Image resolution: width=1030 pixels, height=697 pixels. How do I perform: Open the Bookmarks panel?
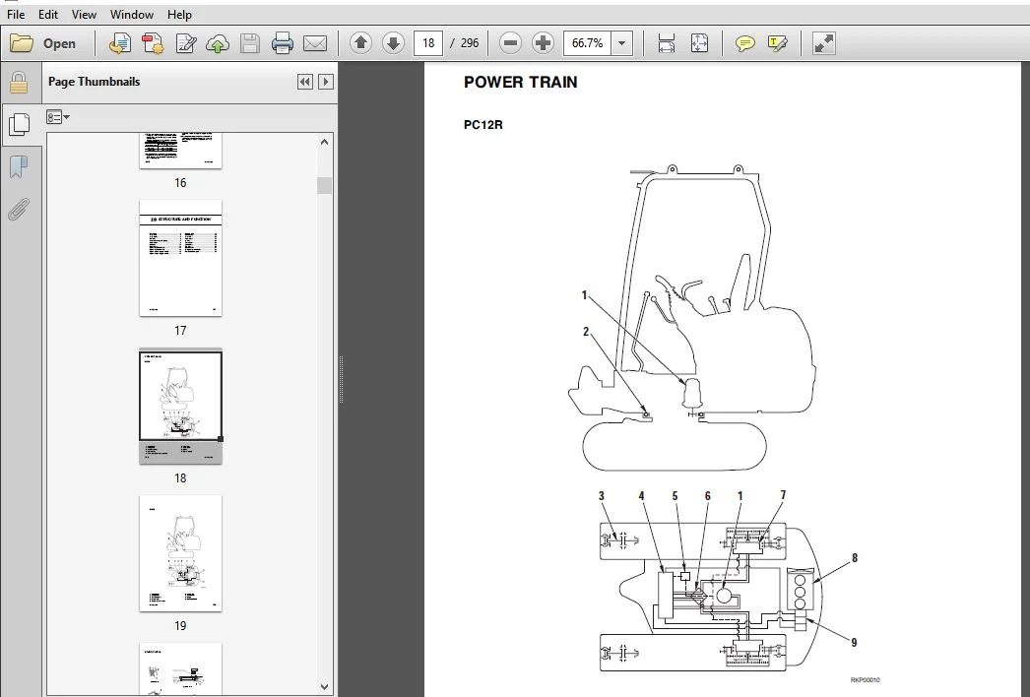point(19,166)
